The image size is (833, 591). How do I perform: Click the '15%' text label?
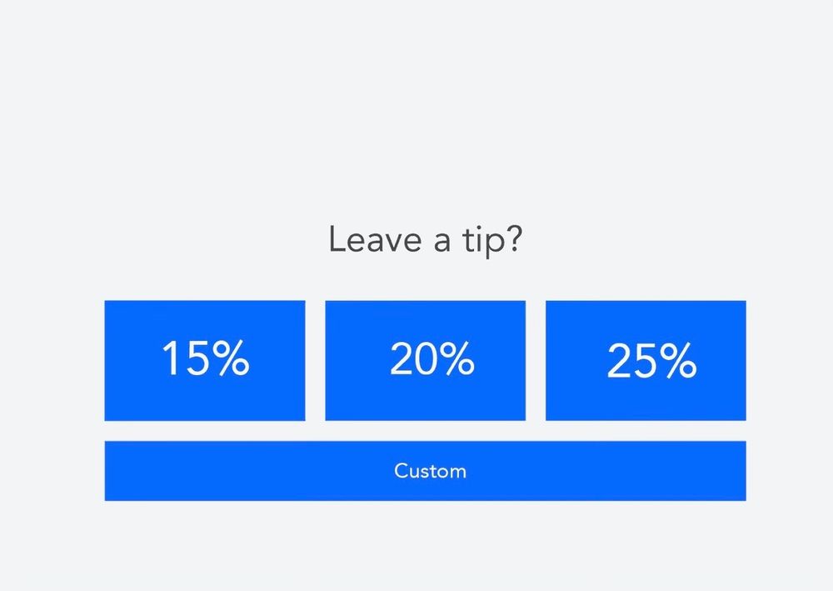pos(206,358)
